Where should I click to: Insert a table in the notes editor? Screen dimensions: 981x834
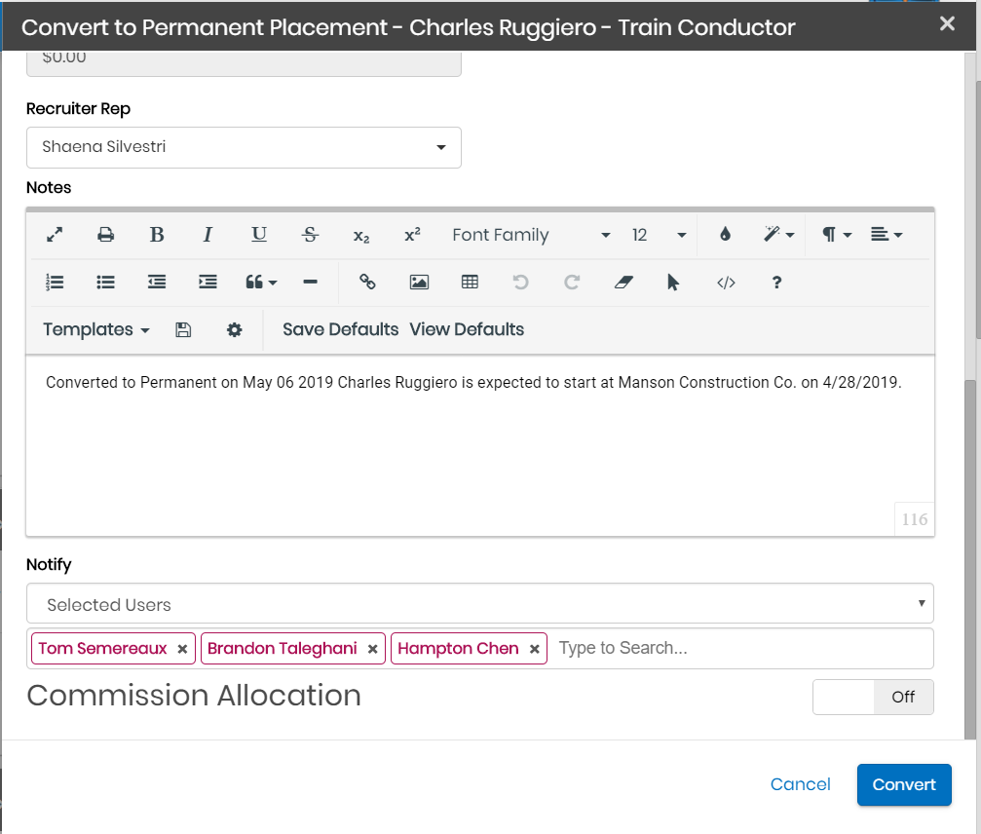[x=470, y=283]
